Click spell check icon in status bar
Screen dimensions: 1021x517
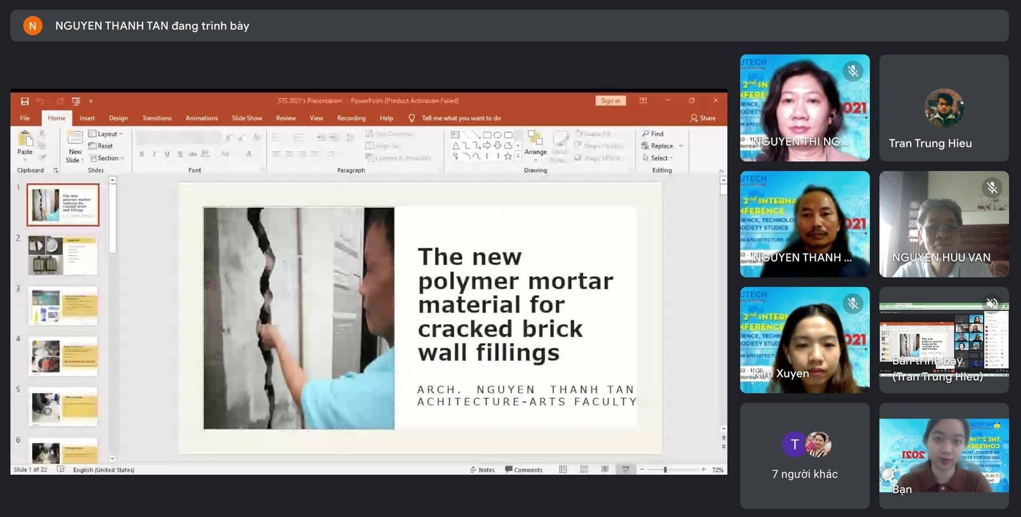[60, 469]
